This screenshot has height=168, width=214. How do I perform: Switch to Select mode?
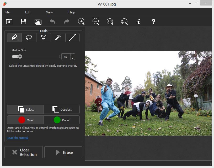tap(25, 109)
